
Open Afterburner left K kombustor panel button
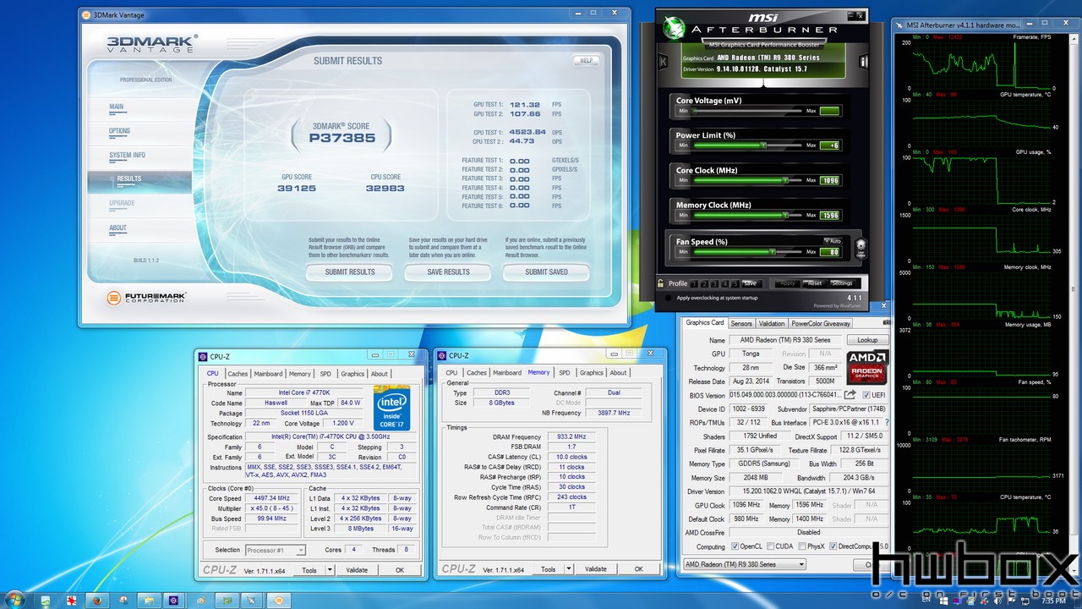pyautogui.click(x=664, y=62)
